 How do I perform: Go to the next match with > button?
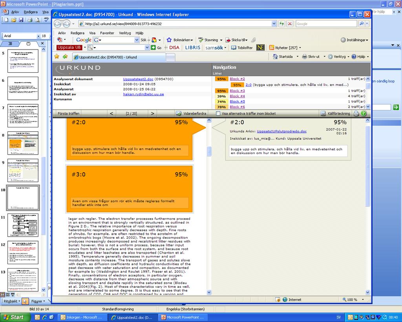point(153,113)
